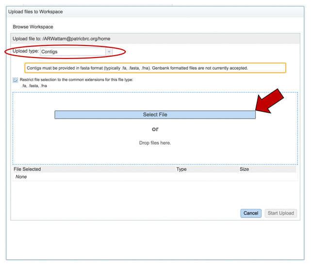Click the fasta format notice box
This screenshot has width=312, height=267.
pos(155,68)
